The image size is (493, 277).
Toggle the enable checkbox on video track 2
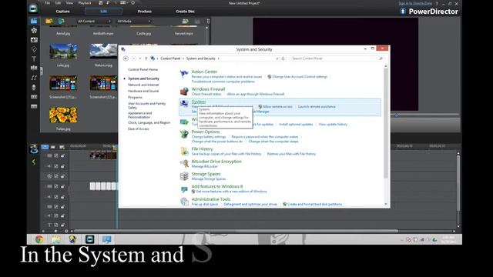pos(56,186)
